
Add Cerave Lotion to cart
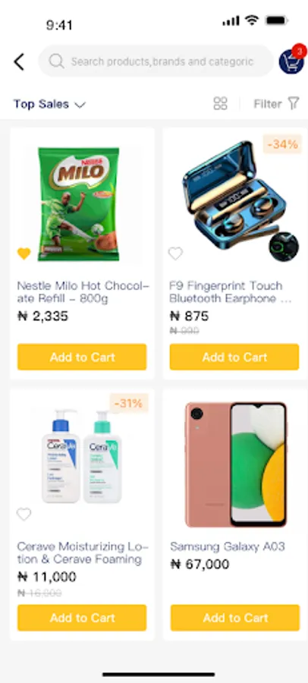[82, 618]
